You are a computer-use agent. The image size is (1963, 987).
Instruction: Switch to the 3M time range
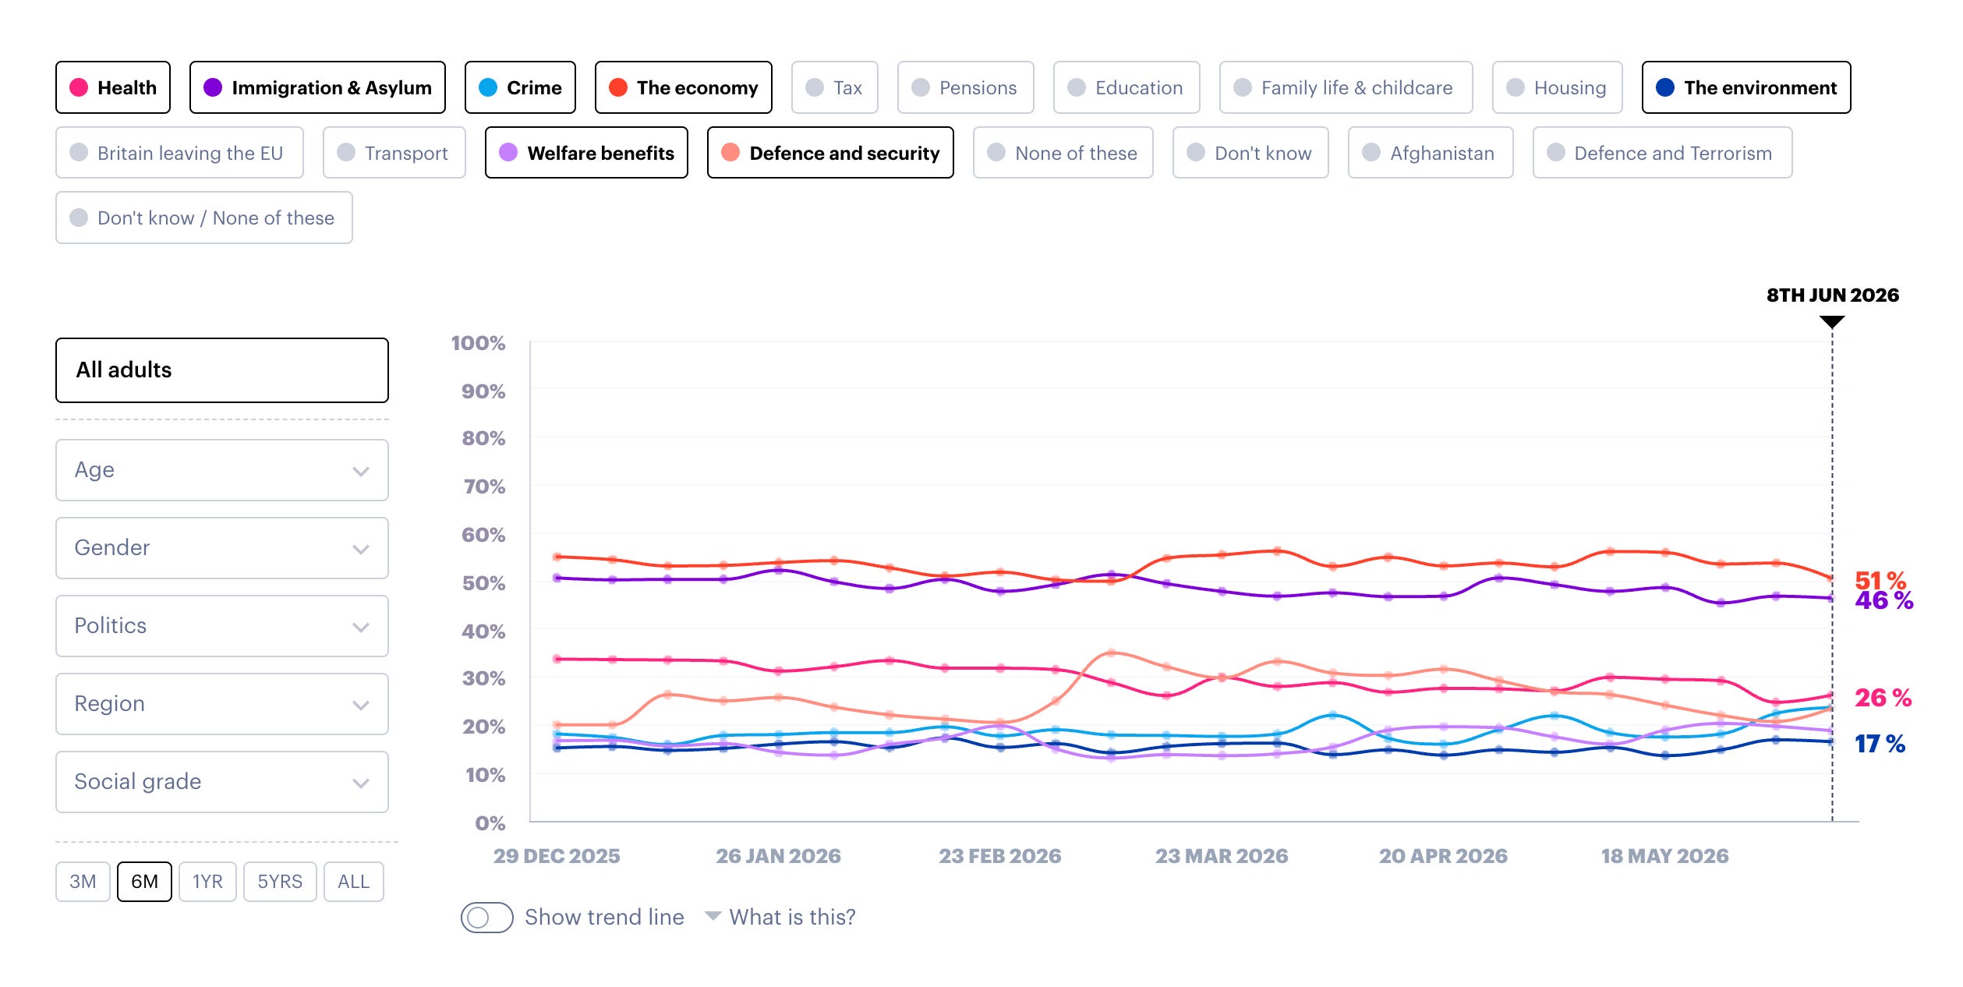[83, 882]
